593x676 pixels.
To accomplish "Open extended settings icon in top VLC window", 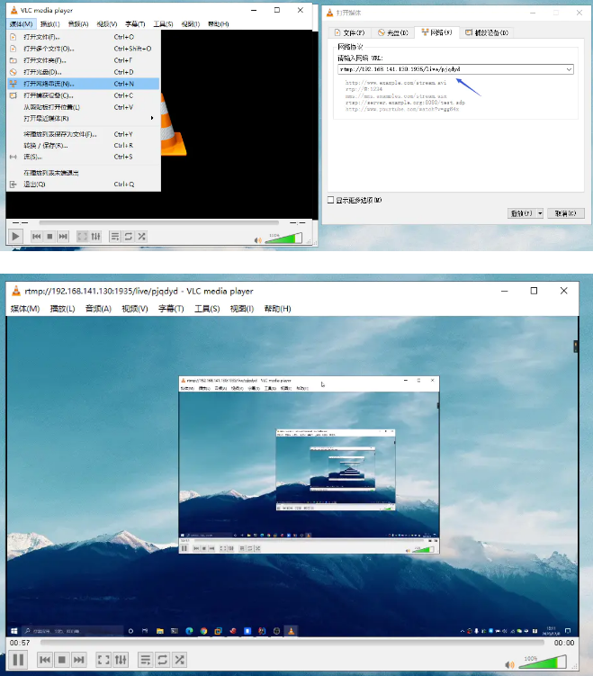I will 95,236.
